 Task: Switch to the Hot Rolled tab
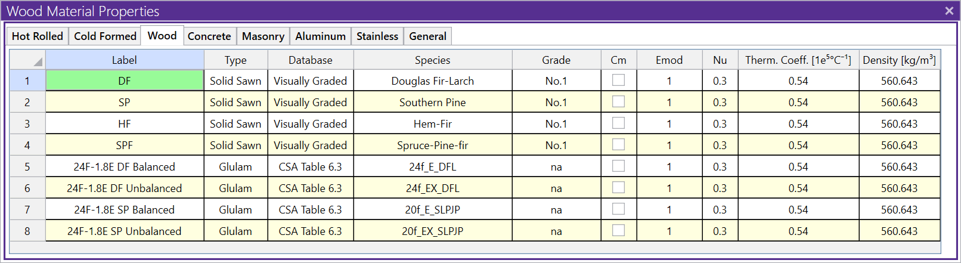coord(37,36)
